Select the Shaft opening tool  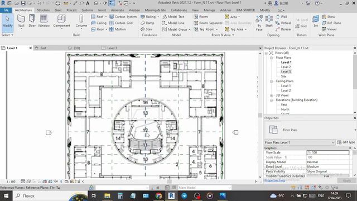(269, 21)
